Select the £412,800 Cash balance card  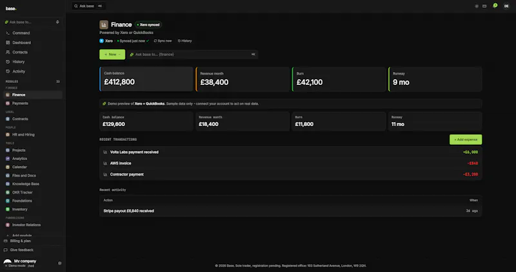point(146,79)
